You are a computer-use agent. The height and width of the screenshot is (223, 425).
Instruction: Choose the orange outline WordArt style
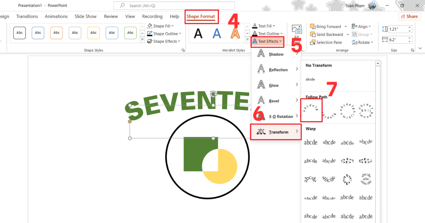235,33
